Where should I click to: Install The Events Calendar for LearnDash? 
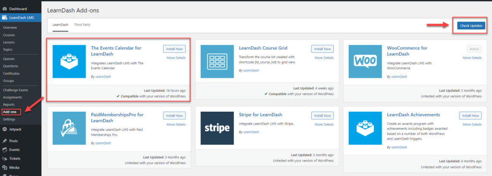pyautogui.click(x=174, y=49)
